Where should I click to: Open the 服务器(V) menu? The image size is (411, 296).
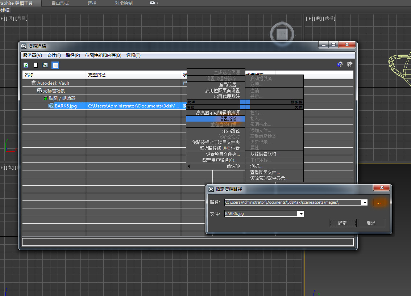click(32, 55)
